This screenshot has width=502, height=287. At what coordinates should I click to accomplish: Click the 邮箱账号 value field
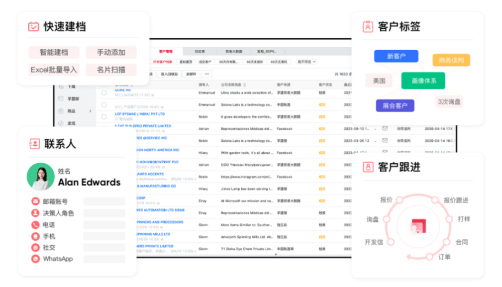click(x=104, y=201)
